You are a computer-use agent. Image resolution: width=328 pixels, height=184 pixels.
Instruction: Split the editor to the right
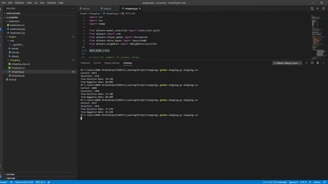tap(323, 9)
